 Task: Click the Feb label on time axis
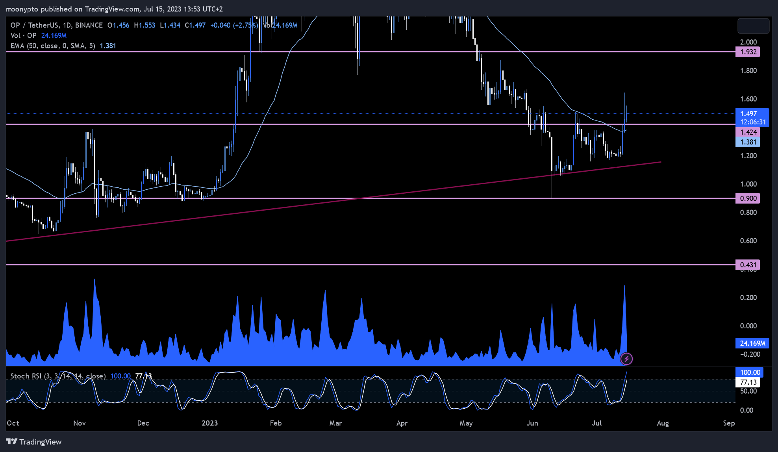click(276, 423)
